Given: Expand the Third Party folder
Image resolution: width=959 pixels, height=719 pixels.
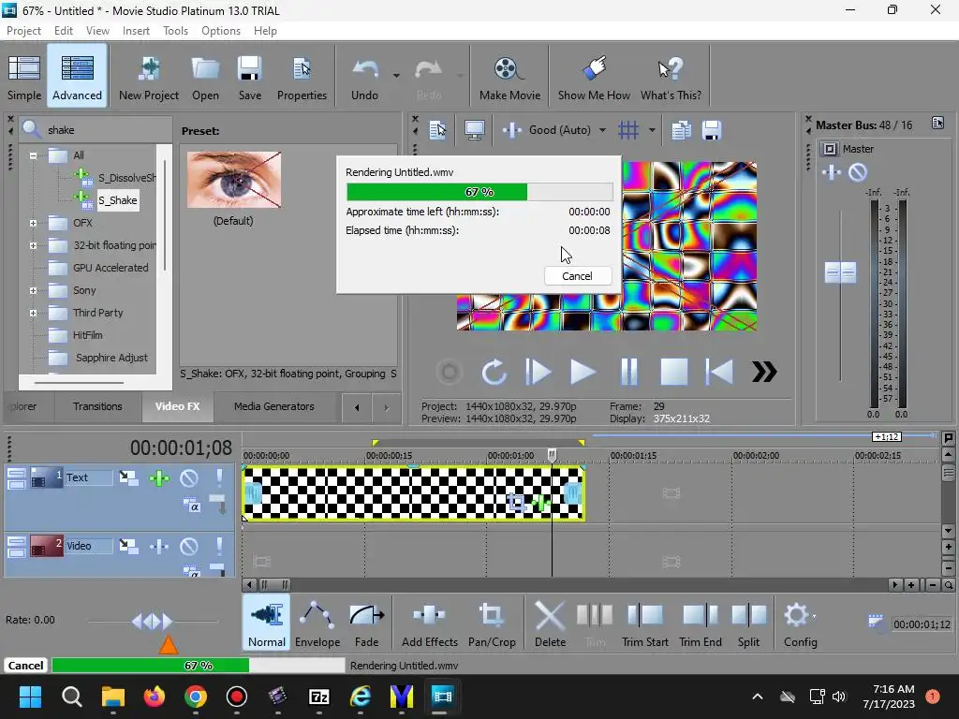Looking at the screenshot, I should [33, 313].
